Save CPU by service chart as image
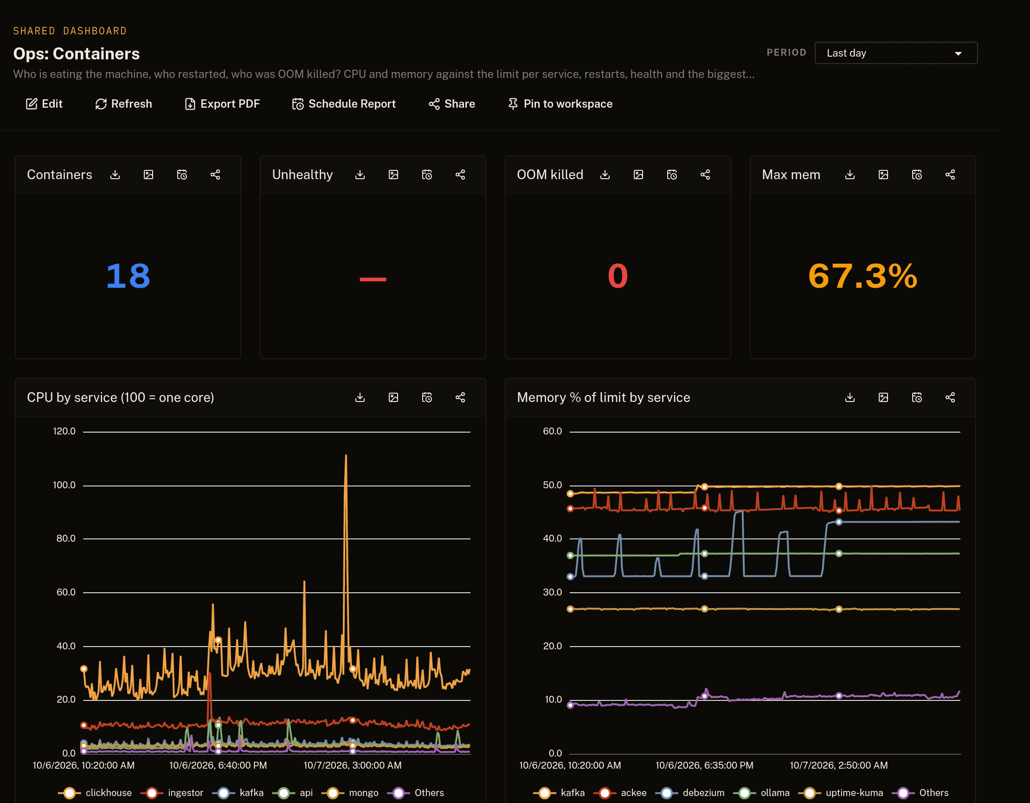 [393, 397]
